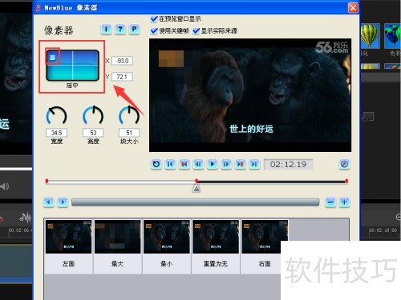401x300 pixels.
Task: Select the blue balloon thumbnail in the background window
Action: click(392, 36)
